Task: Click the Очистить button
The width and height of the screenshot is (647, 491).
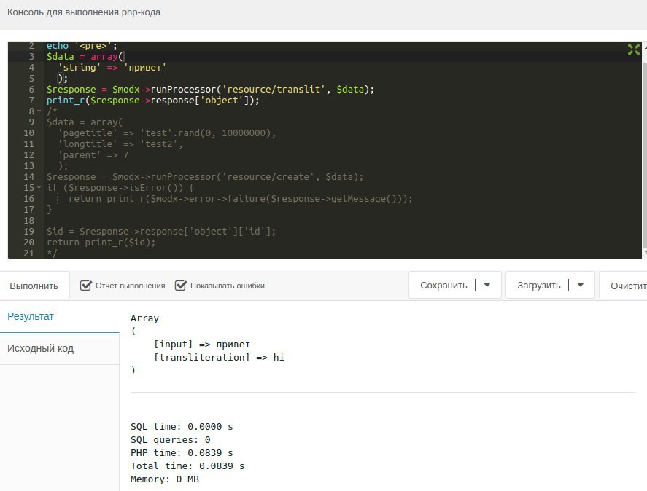Action: point(624,286)
